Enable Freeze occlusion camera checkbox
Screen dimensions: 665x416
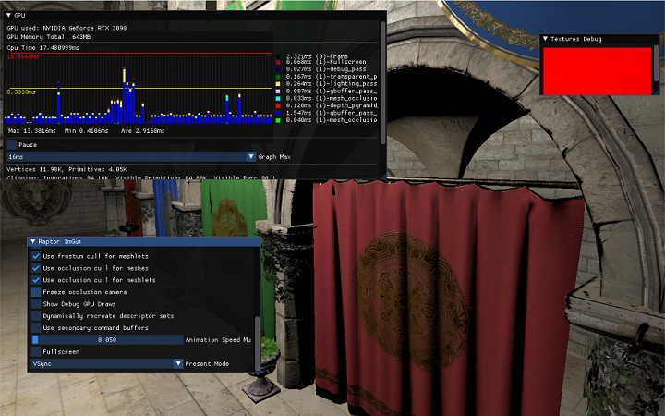coord(36,292)
